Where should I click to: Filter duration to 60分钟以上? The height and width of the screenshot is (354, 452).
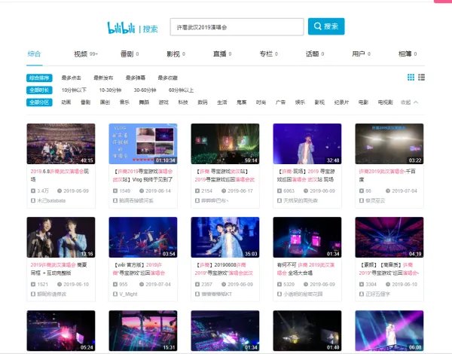181,90
